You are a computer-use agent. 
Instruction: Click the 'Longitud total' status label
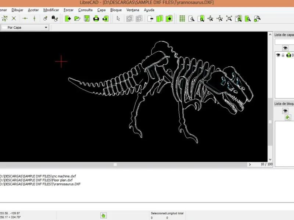[175, 213]
